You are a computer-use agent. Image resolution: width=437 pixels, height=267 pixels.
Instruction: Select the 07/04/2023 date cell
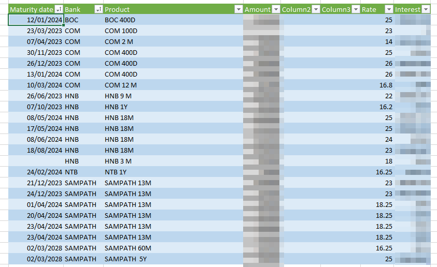[x=36, y=41]
